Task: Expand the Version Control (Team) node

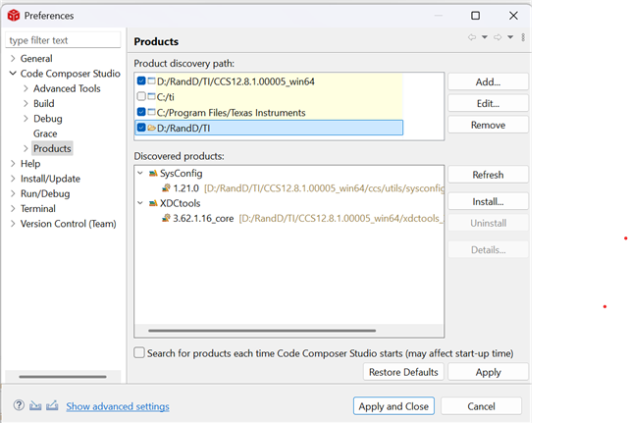Action: coord(13,224)
